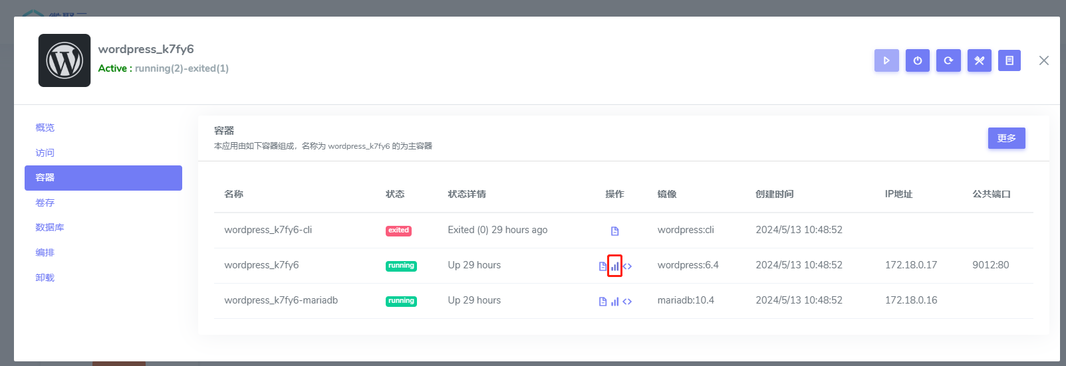View logs for wordpress_k7fy6-mariadb container
The height and width of the screenshot is (366, 1066).
[x=602, y=302]
